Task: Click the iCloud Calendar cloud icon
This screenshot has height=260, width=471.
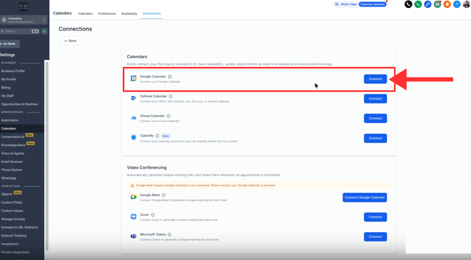Action: (x=134, y=118)
